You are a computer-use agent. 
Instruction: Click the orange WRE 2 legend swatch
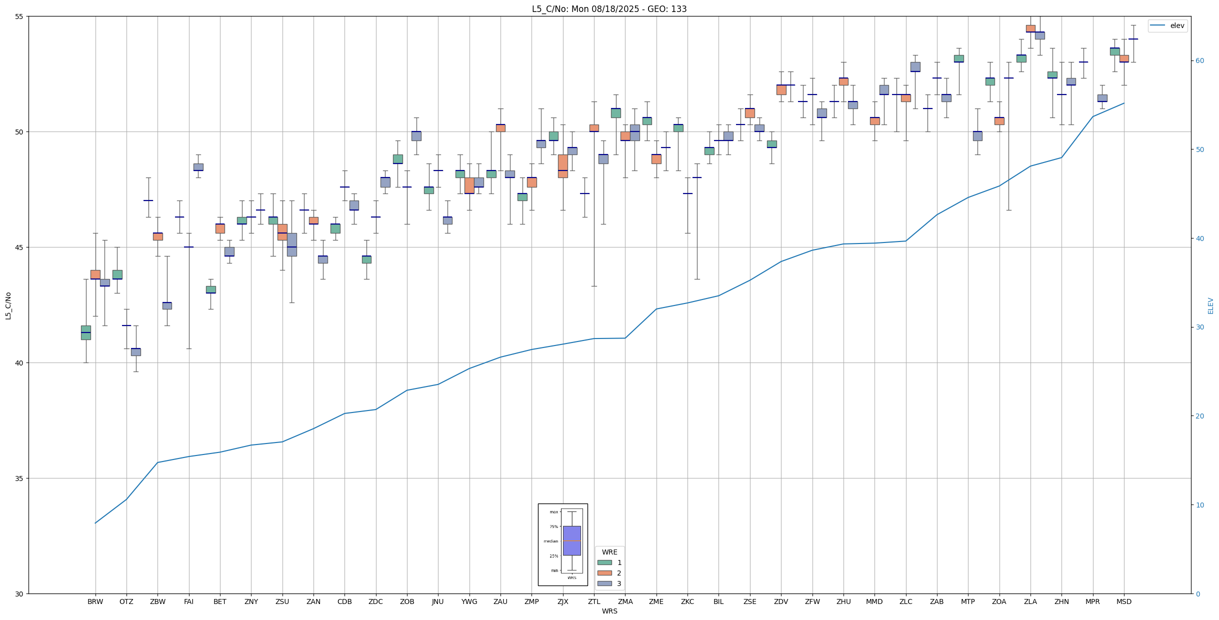tap(604, 573)
